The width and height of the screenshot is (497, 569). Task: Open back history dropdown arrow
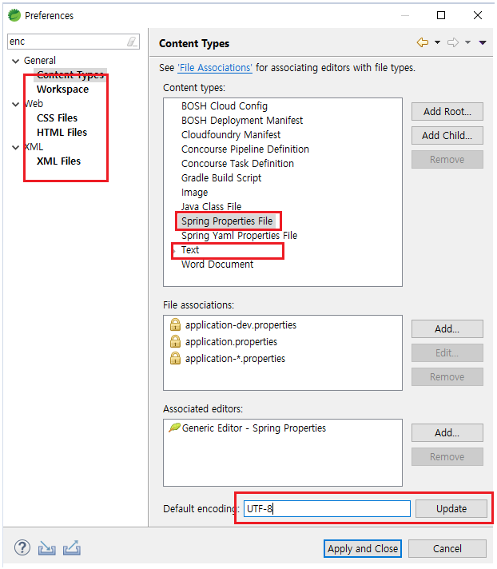pos(438,43)
